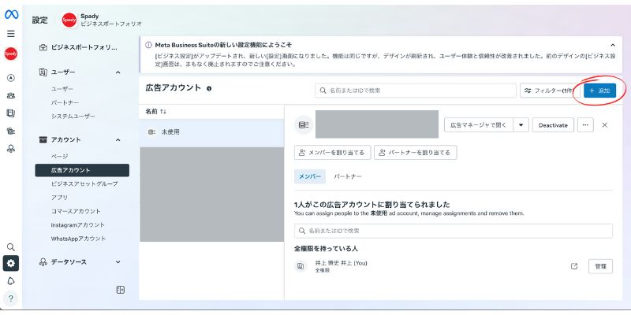
Task: Open the compass-shaped icon in left rail
Action: [x=11, y=78]
